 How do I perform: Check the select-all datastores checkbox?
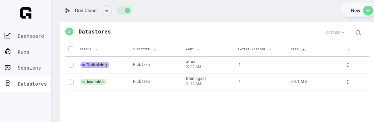tap(71, 49)
